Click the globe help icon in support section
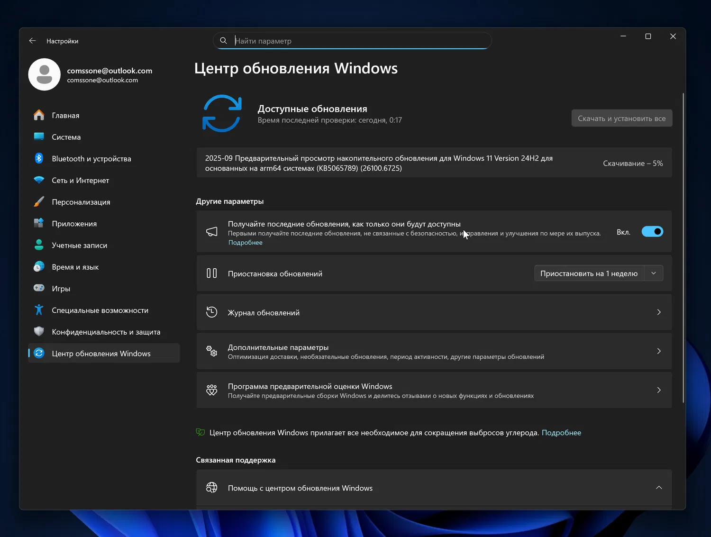 [x=212, y=488]
